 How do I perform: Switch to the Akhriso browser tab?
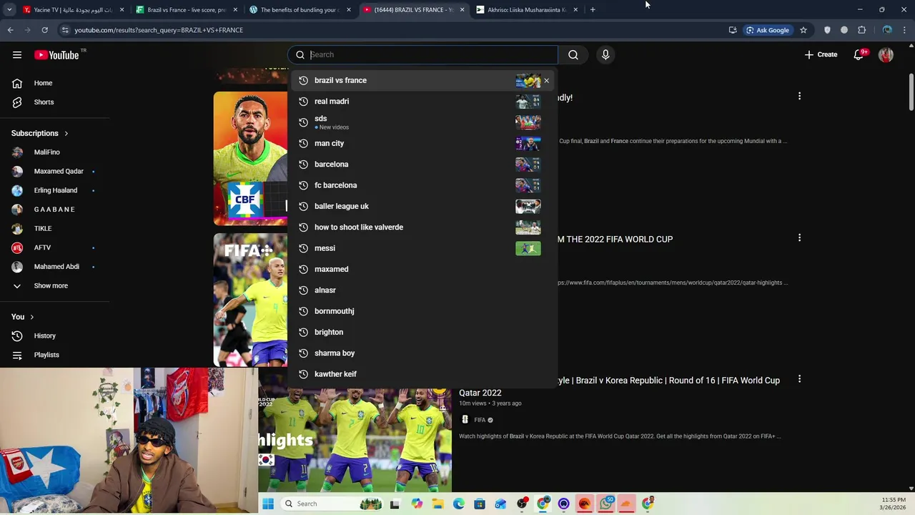click(527, 10)
